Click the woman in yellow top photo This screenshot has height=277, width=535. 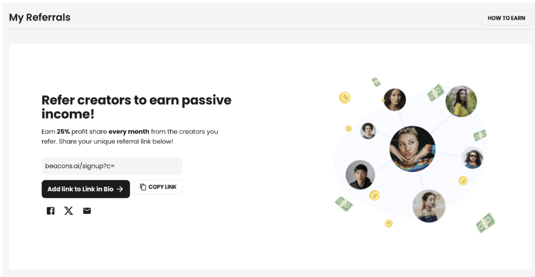coord(461,102)
